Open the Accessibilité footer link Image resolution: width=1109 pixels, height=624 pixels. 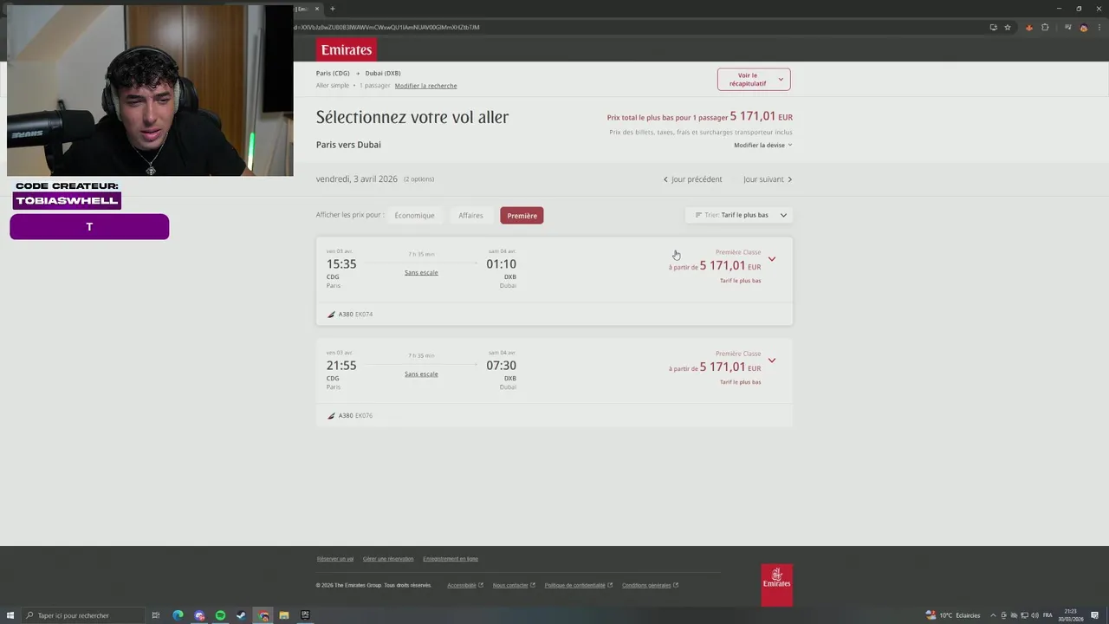(464, 585)
